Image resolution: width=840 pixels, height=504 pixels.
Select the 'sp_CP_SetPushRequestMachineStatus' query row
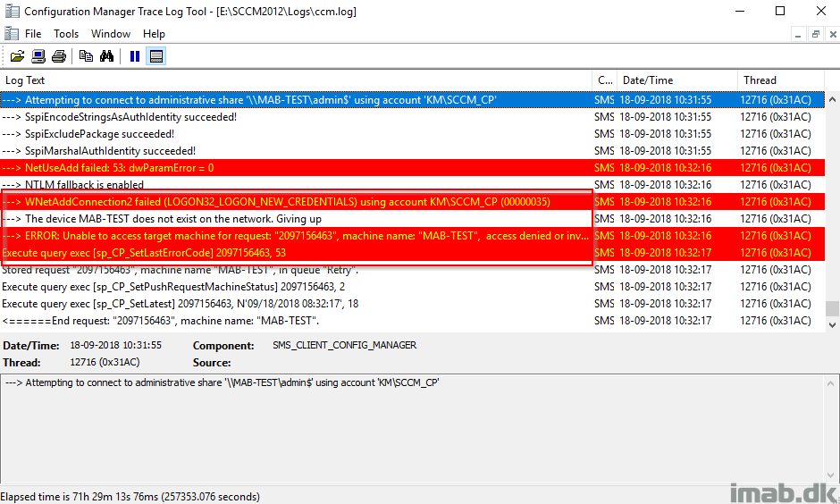coord(413,287)
